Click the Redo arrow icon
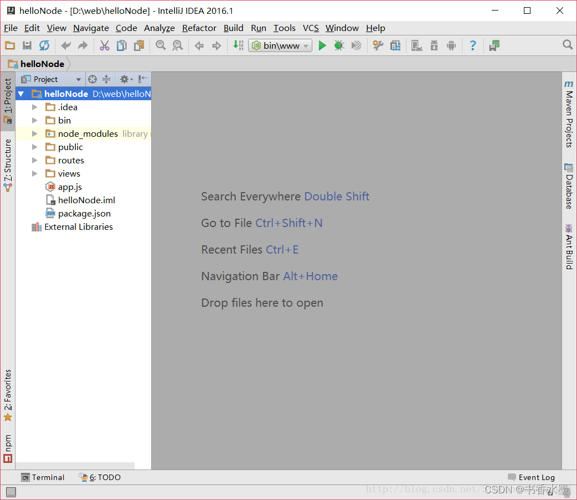Image resolution: width=577 pixels, height=500 pixels. (83, 45)
